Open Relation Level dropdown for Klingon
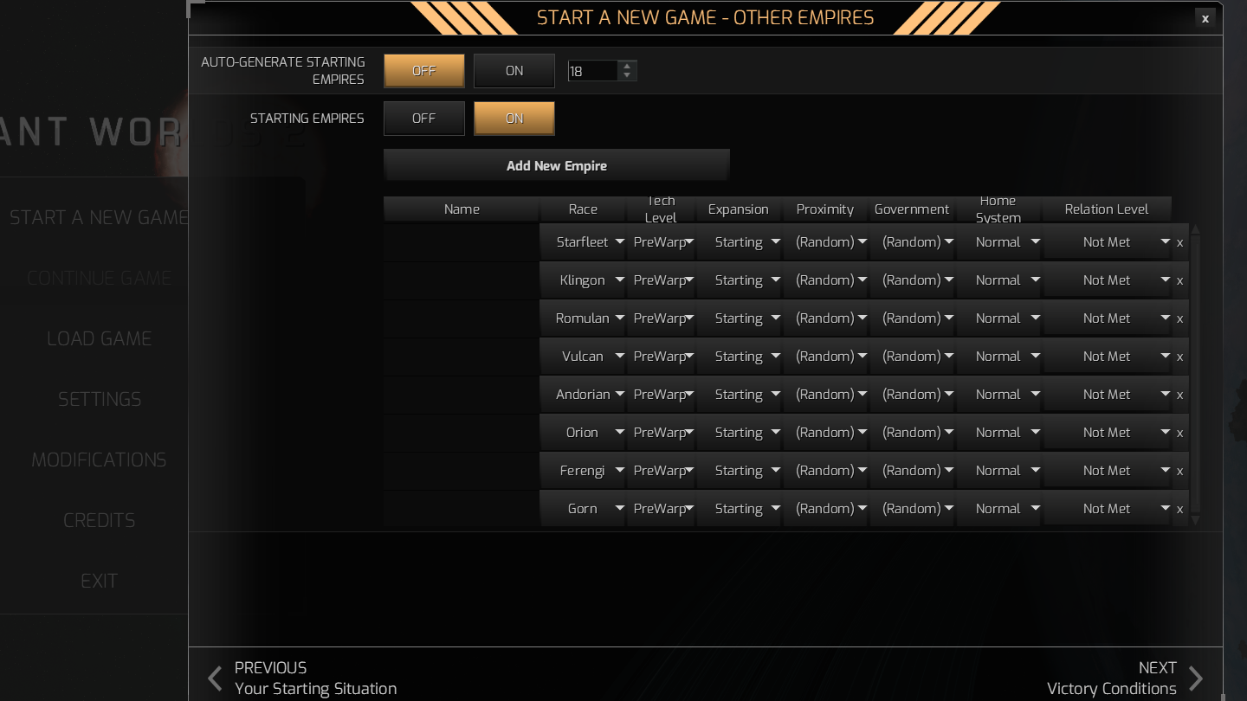Image resolution: width=1247 pixels, height=701 pixels. point(1108,280)
